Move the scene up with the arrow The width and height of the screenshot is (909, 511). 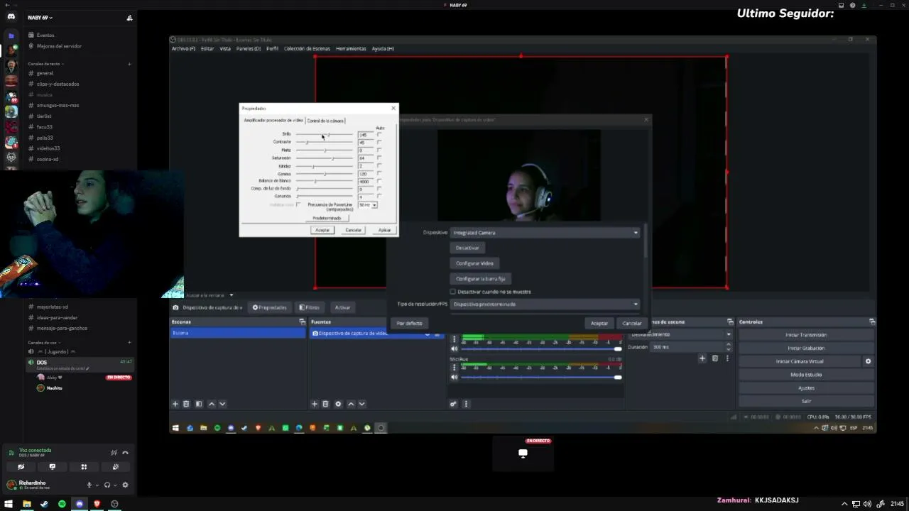211,404
